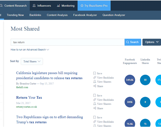Expand How to run an Advanced Search
The height and width of the screenshot is (127, 161).
(x=30, y=50)
